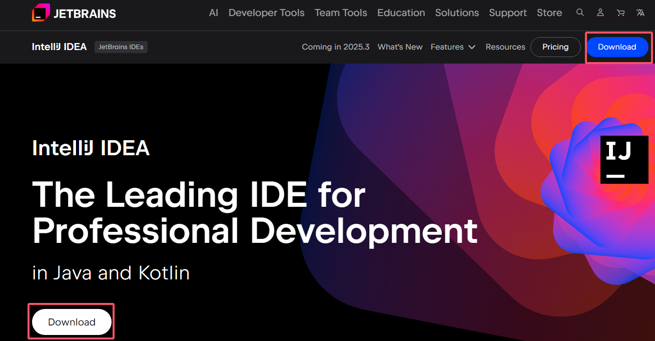Click the text "in Java and Kotlin"

point(111,273)
